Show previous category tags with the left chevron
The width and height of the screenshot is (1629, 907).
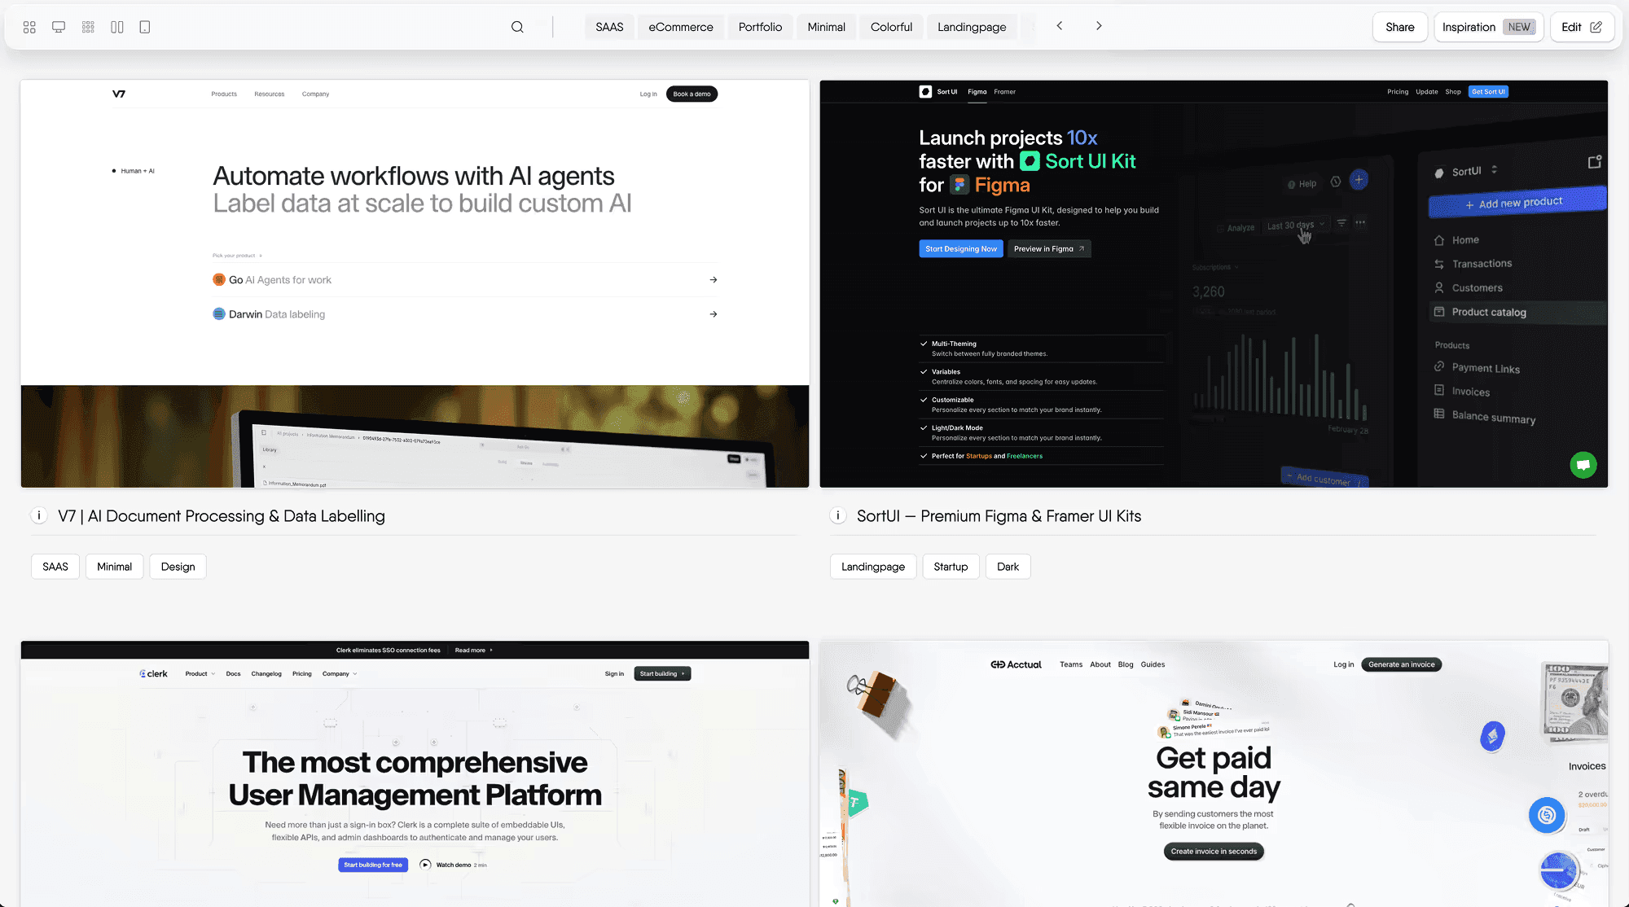1060,26
